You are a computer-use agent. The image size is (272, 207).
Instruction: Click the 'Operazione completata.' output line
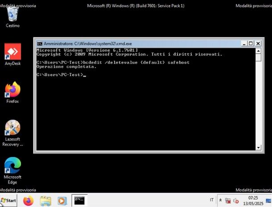(x=66, y=67)
